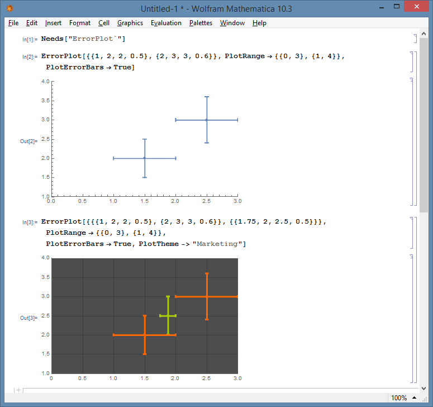Click the Needs["ErrorPlot`"] input line
Image resolution: width=433 pixels, height=407 pixels.
click(x=83, y=39)
